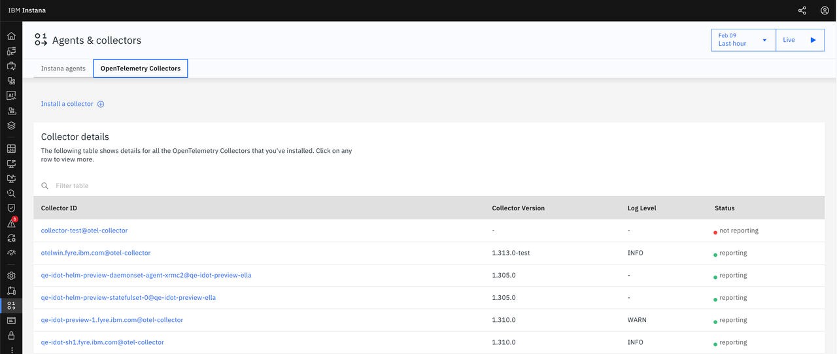Open the speedometer gauge icon in the sidebar
837x354 pixels.
tap(11, 253)
